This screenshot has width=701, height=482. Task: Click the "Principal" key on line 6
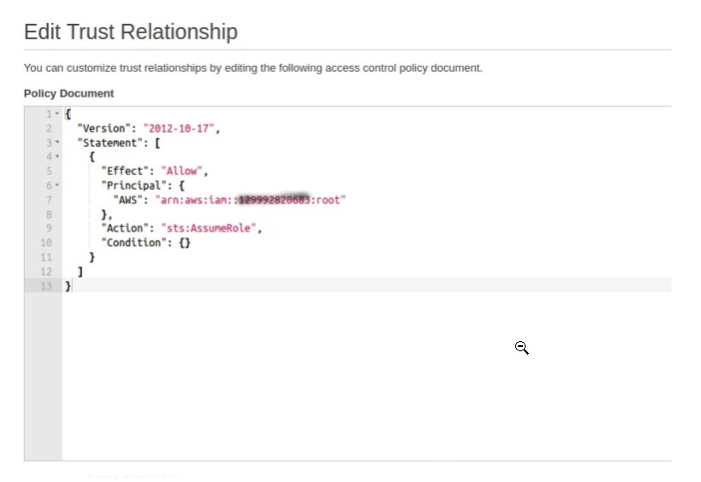(x=130, y=185)
